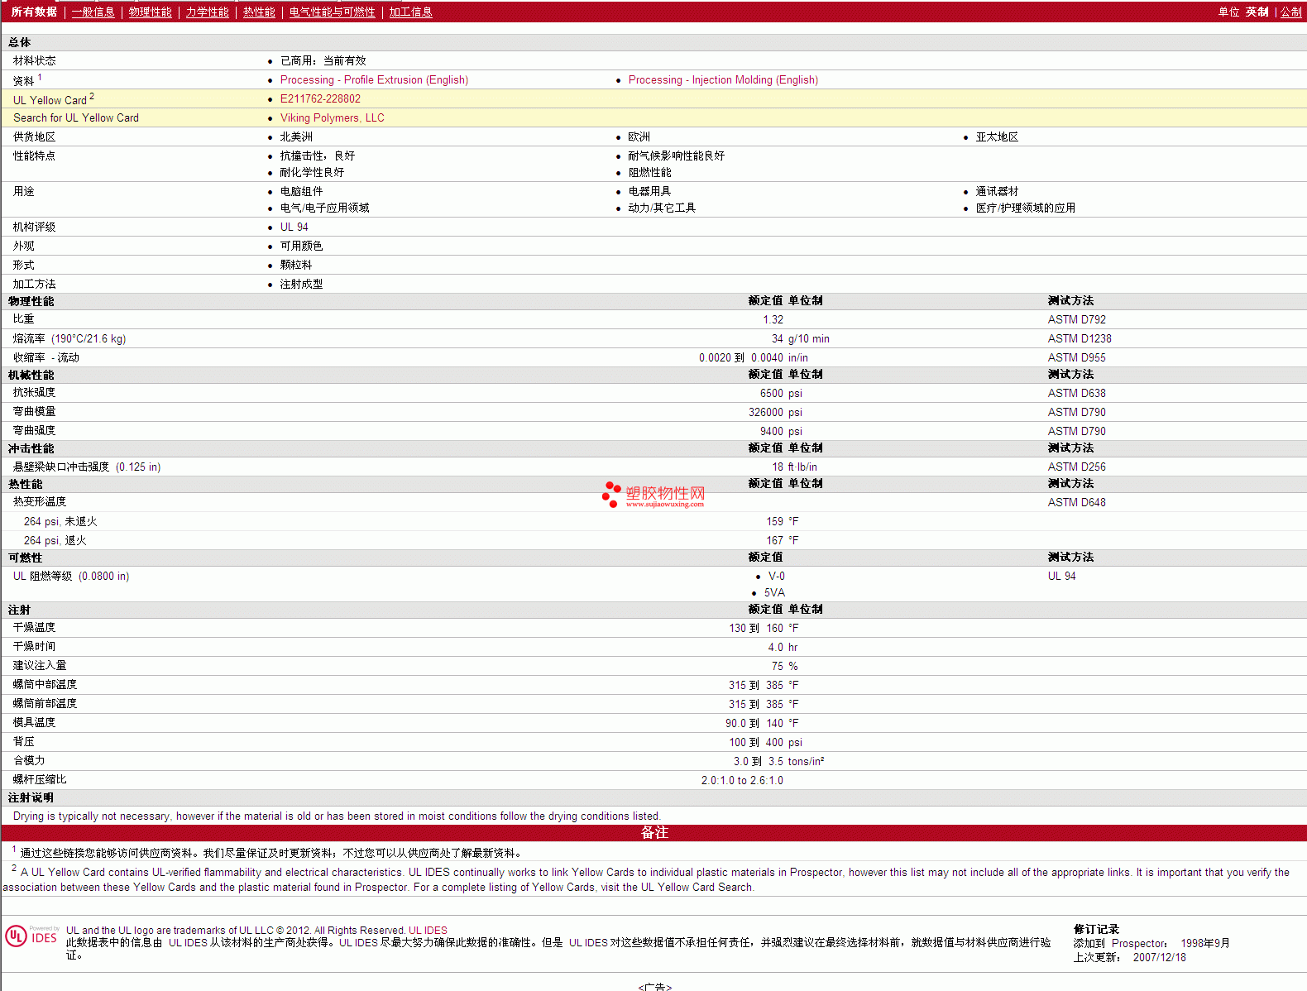The width and height of the screenshot is (1307, 991).
Task: Open the E211762-228802 yellow card link
Action: coord(320,98)
